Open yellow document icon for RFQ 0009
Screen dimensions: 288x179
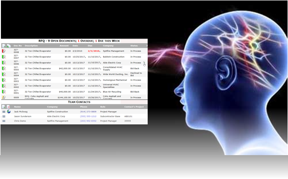pyautogui.click(x=4, y=97)
